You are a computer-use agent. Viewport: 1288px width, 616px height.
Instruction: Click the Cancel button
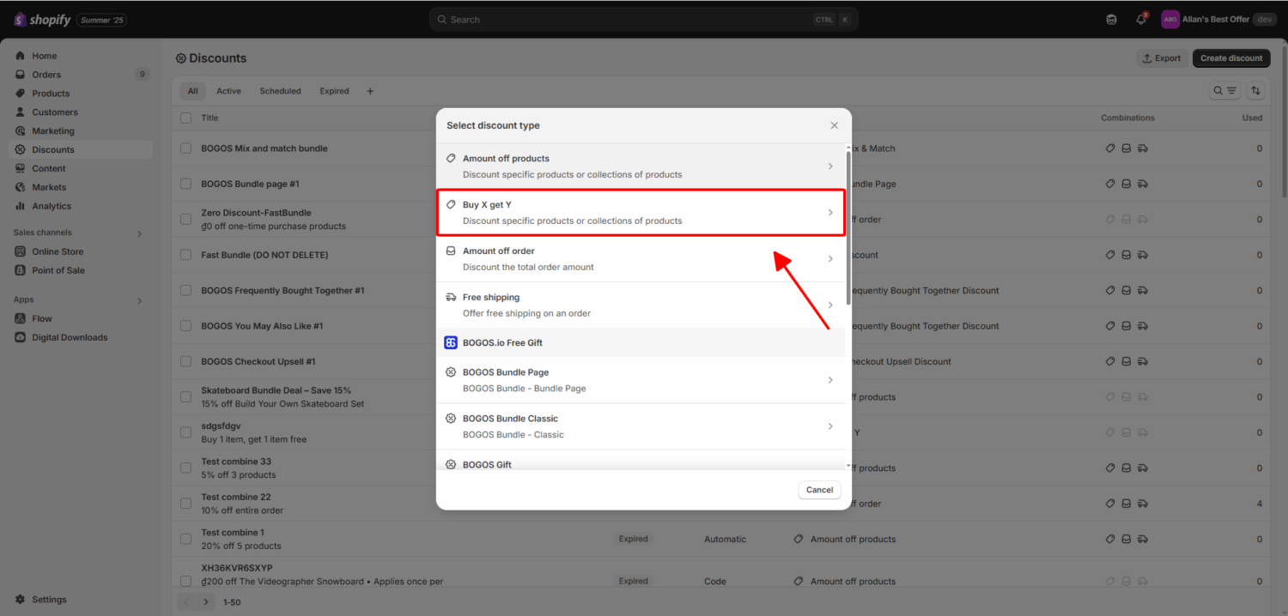click(x=819, y=490)
